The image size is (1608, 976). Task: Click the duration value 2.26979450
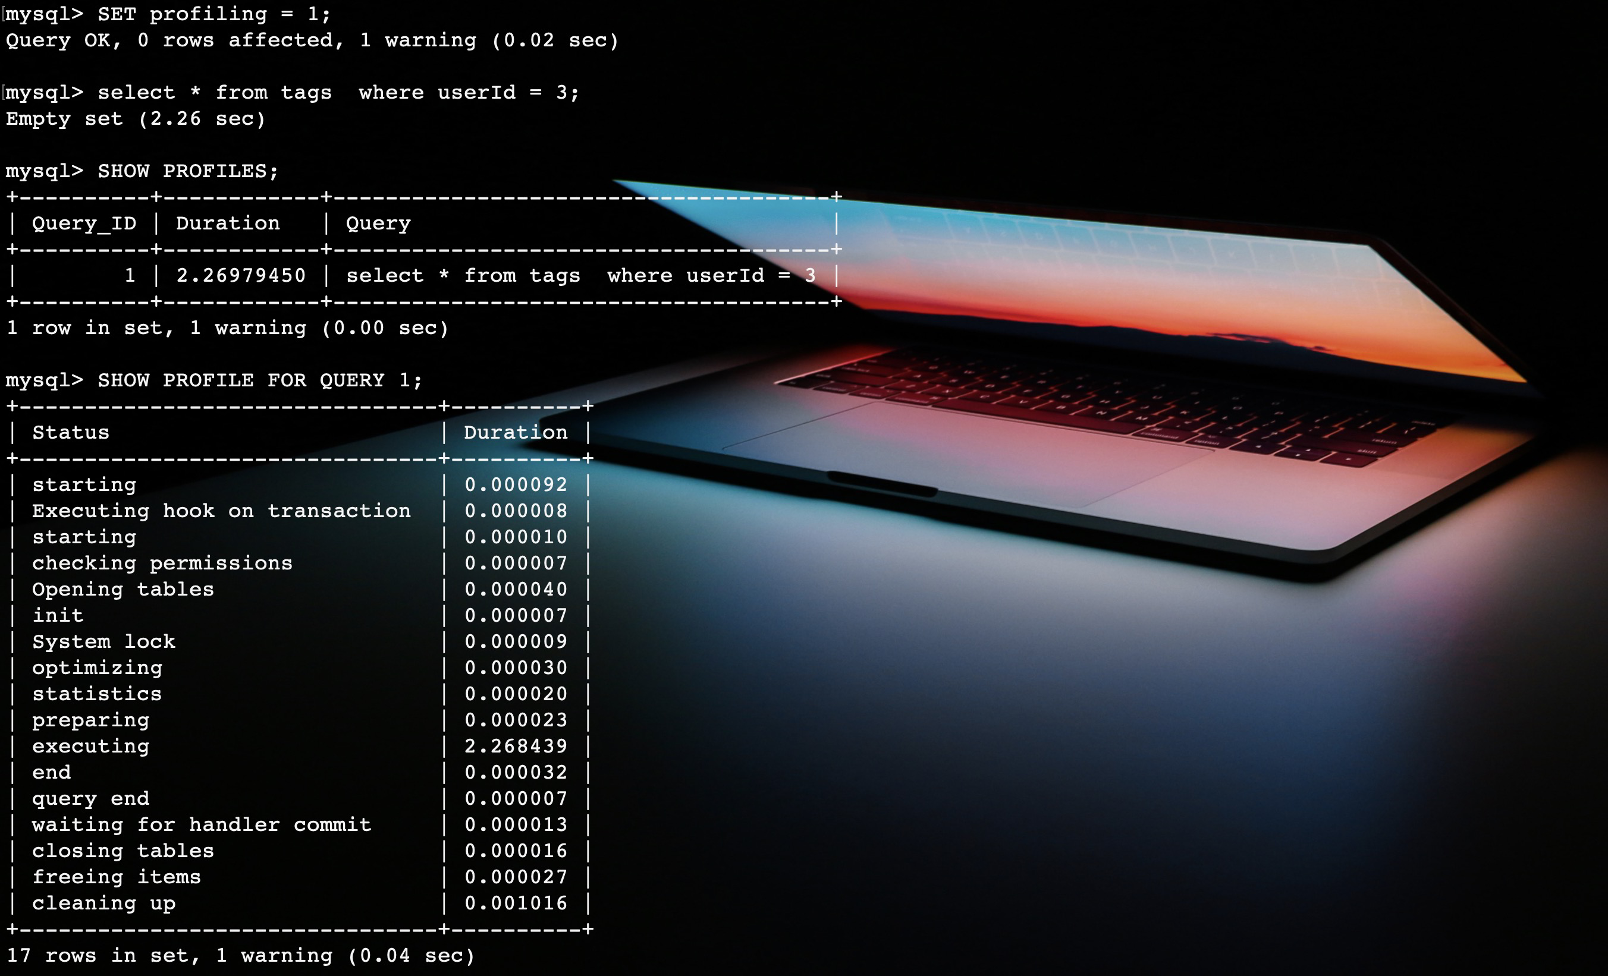click(241, 275)
